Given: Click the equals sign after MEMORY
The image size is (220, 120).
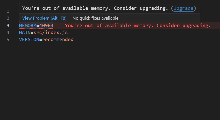Looking at the screenshot, I should coord(38,26).
